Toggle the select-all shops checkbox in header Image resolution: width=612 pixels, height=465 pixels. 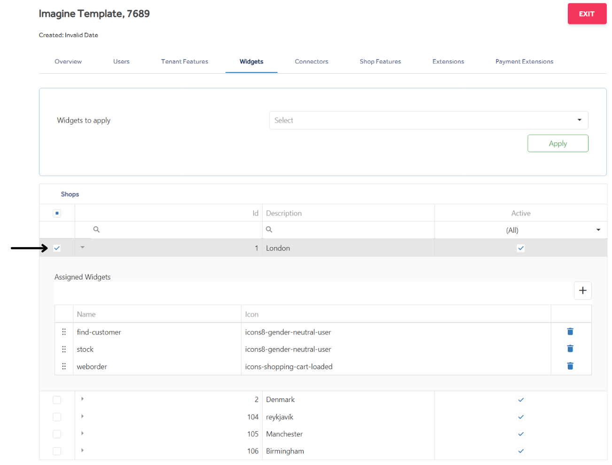[x=57, y=213]
